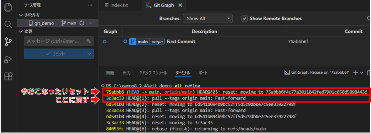Click the generate commit message sparkle icon
This screenshot has width=371, height=133.
[88, 41]
